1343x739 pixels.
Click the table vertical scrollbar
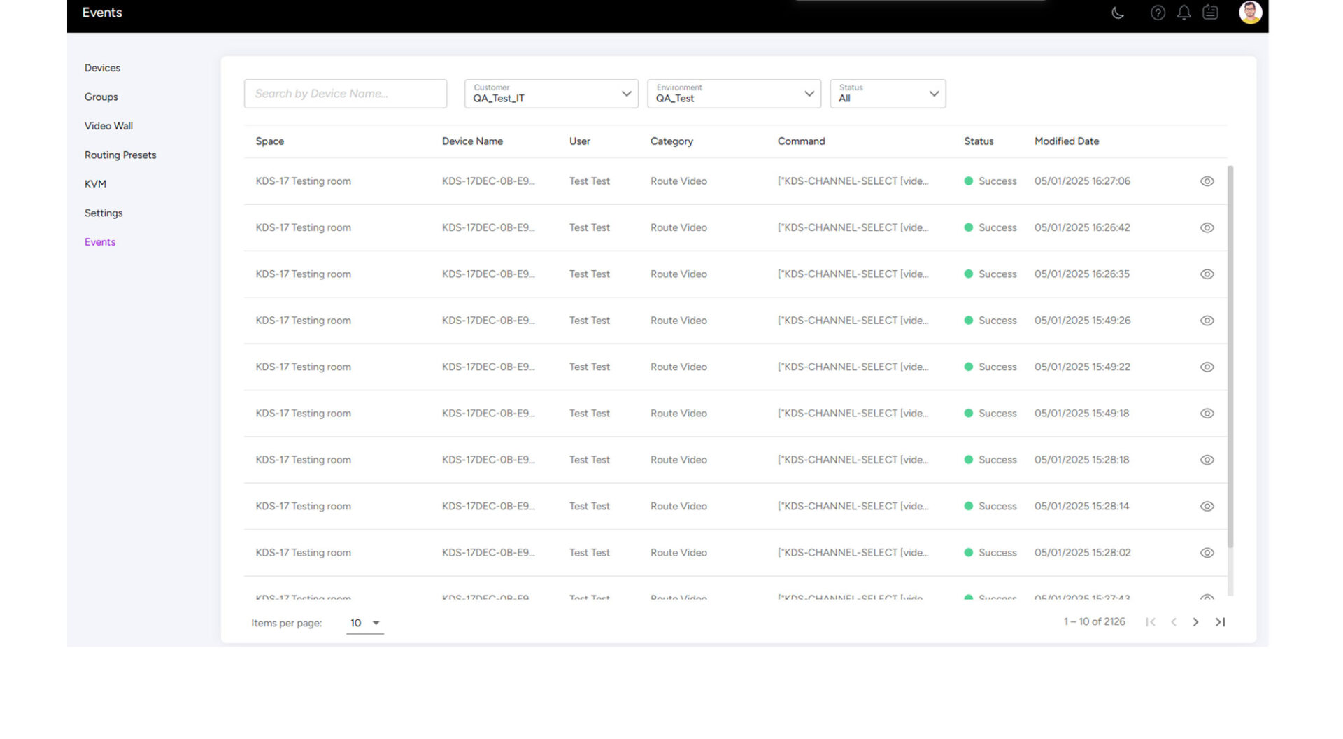(x=1230, y=357)
